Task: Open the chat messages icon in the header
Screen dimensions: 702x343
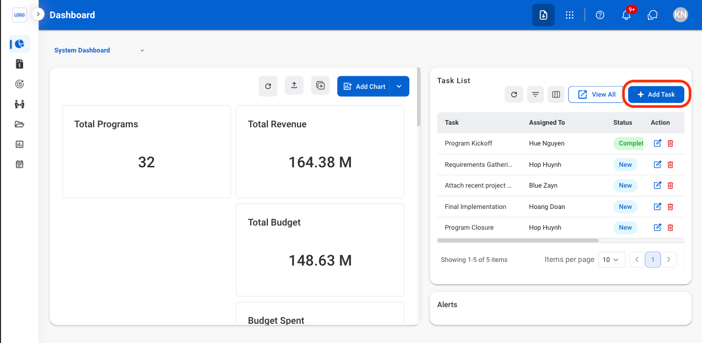Action: click(x=653, y=15)
